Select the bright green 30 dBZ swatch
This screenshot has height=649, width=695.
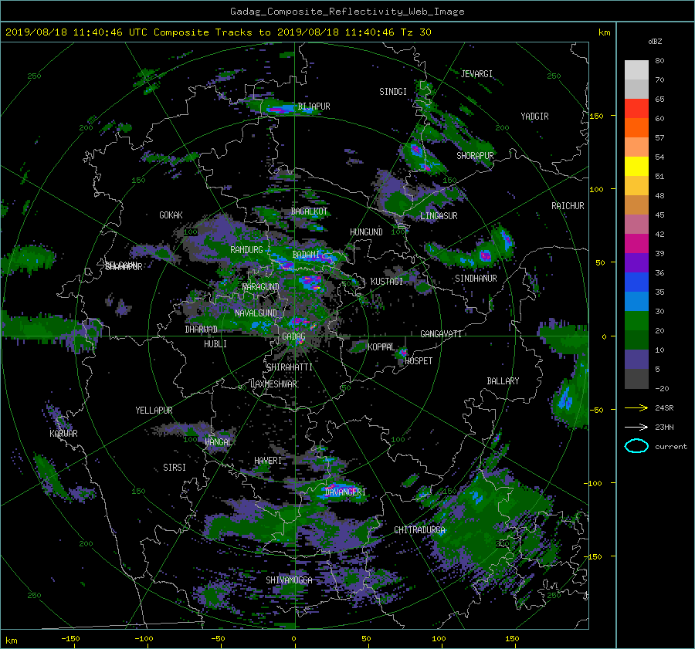tap(636, 320)
